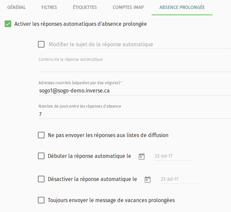Uncheck 'Activer les réponses automatiques d'absence prolongée'
The width and height of the screenshot is (231, 212).
pos(8,24)
